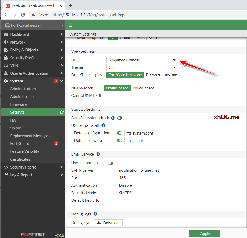Click the Dashboard gauge icon
This screenshot has width=247, height=238.
pyautogui.click(x=6, y=34)
